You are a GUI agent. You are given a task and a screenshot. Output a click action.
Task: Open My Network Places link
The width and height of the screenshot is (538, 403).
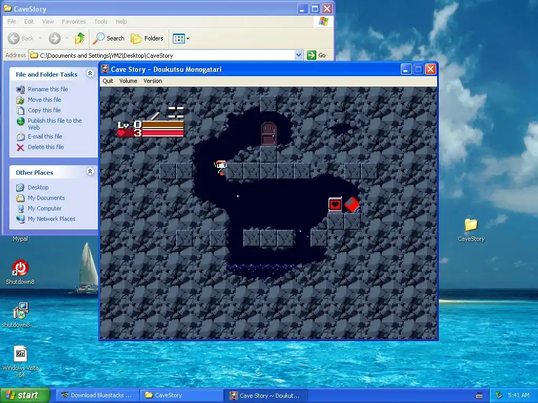click(x=51, y=219)
